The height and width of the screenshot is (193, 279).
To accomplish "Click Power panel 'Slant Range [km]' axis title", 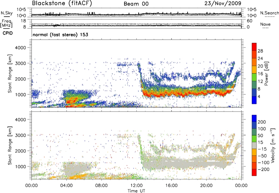I will click(x=10, y=74).
